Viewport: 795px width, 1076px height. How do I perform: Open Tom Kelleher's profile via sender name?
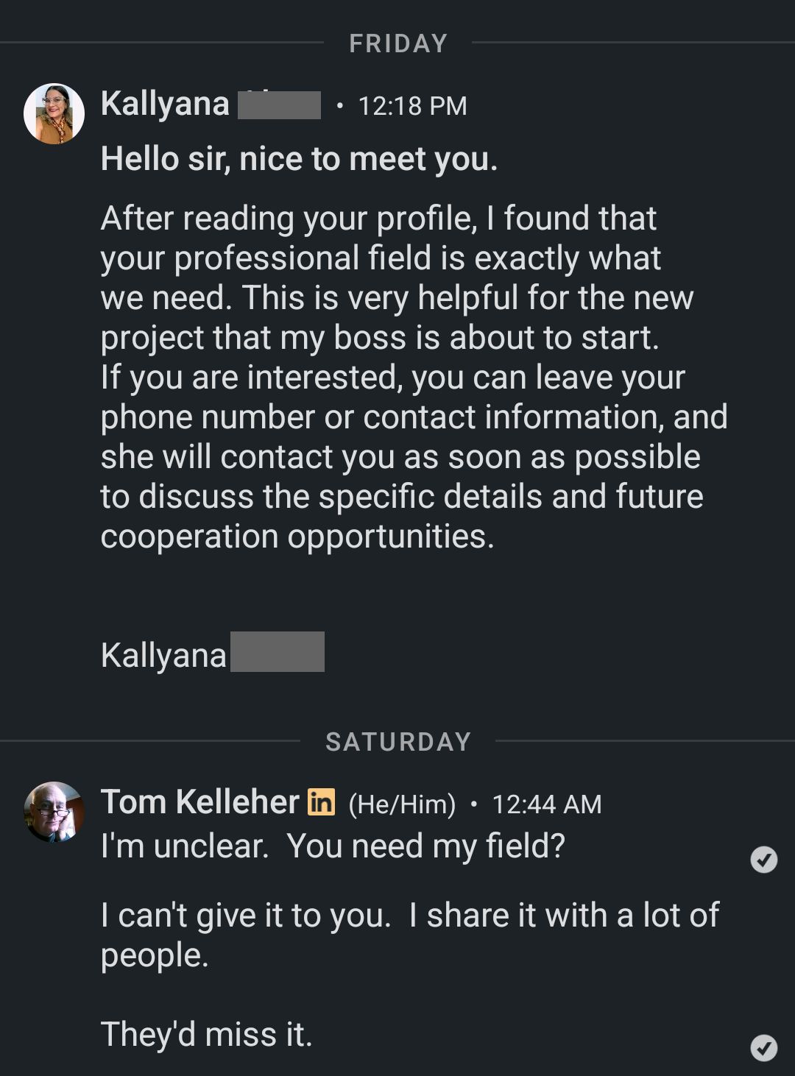(199, 802)
